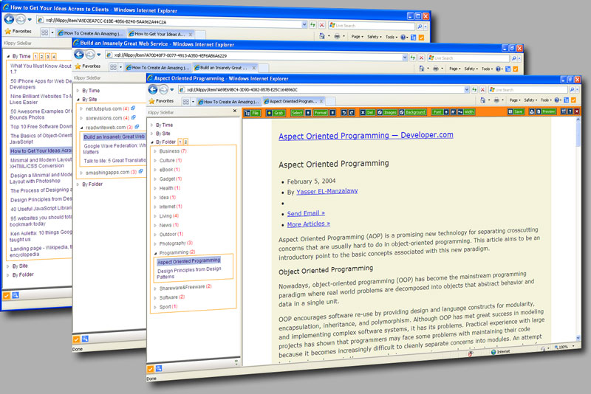Screen dimensions: 591x394
Task: Click Stop icon in front window address bar
Action: (482, 89)
